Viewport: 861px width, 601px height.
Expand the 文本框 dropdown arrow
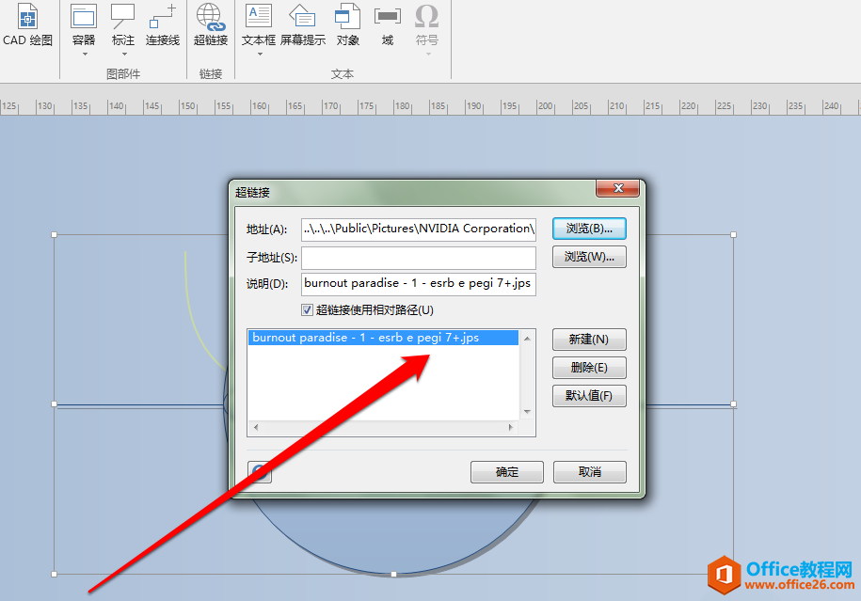click(259, 54)
